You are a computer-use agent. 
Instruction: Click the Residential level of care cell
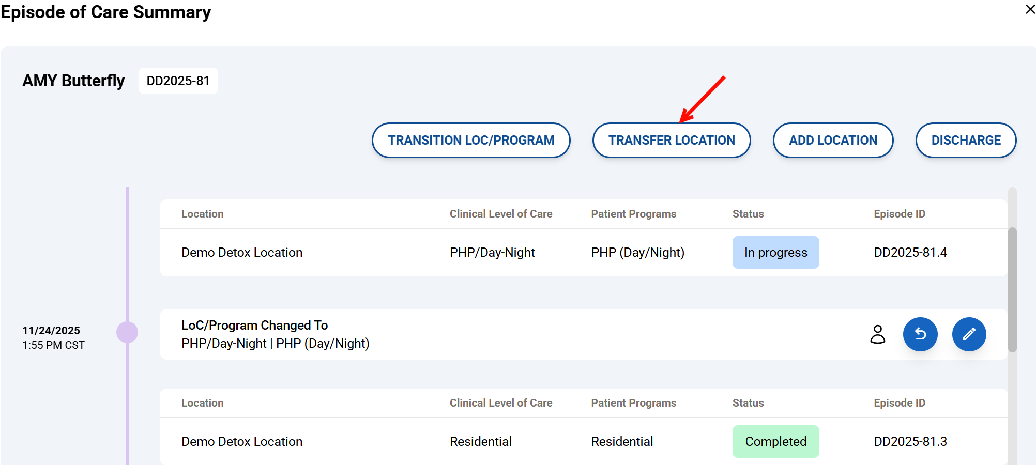click(481, 442)
